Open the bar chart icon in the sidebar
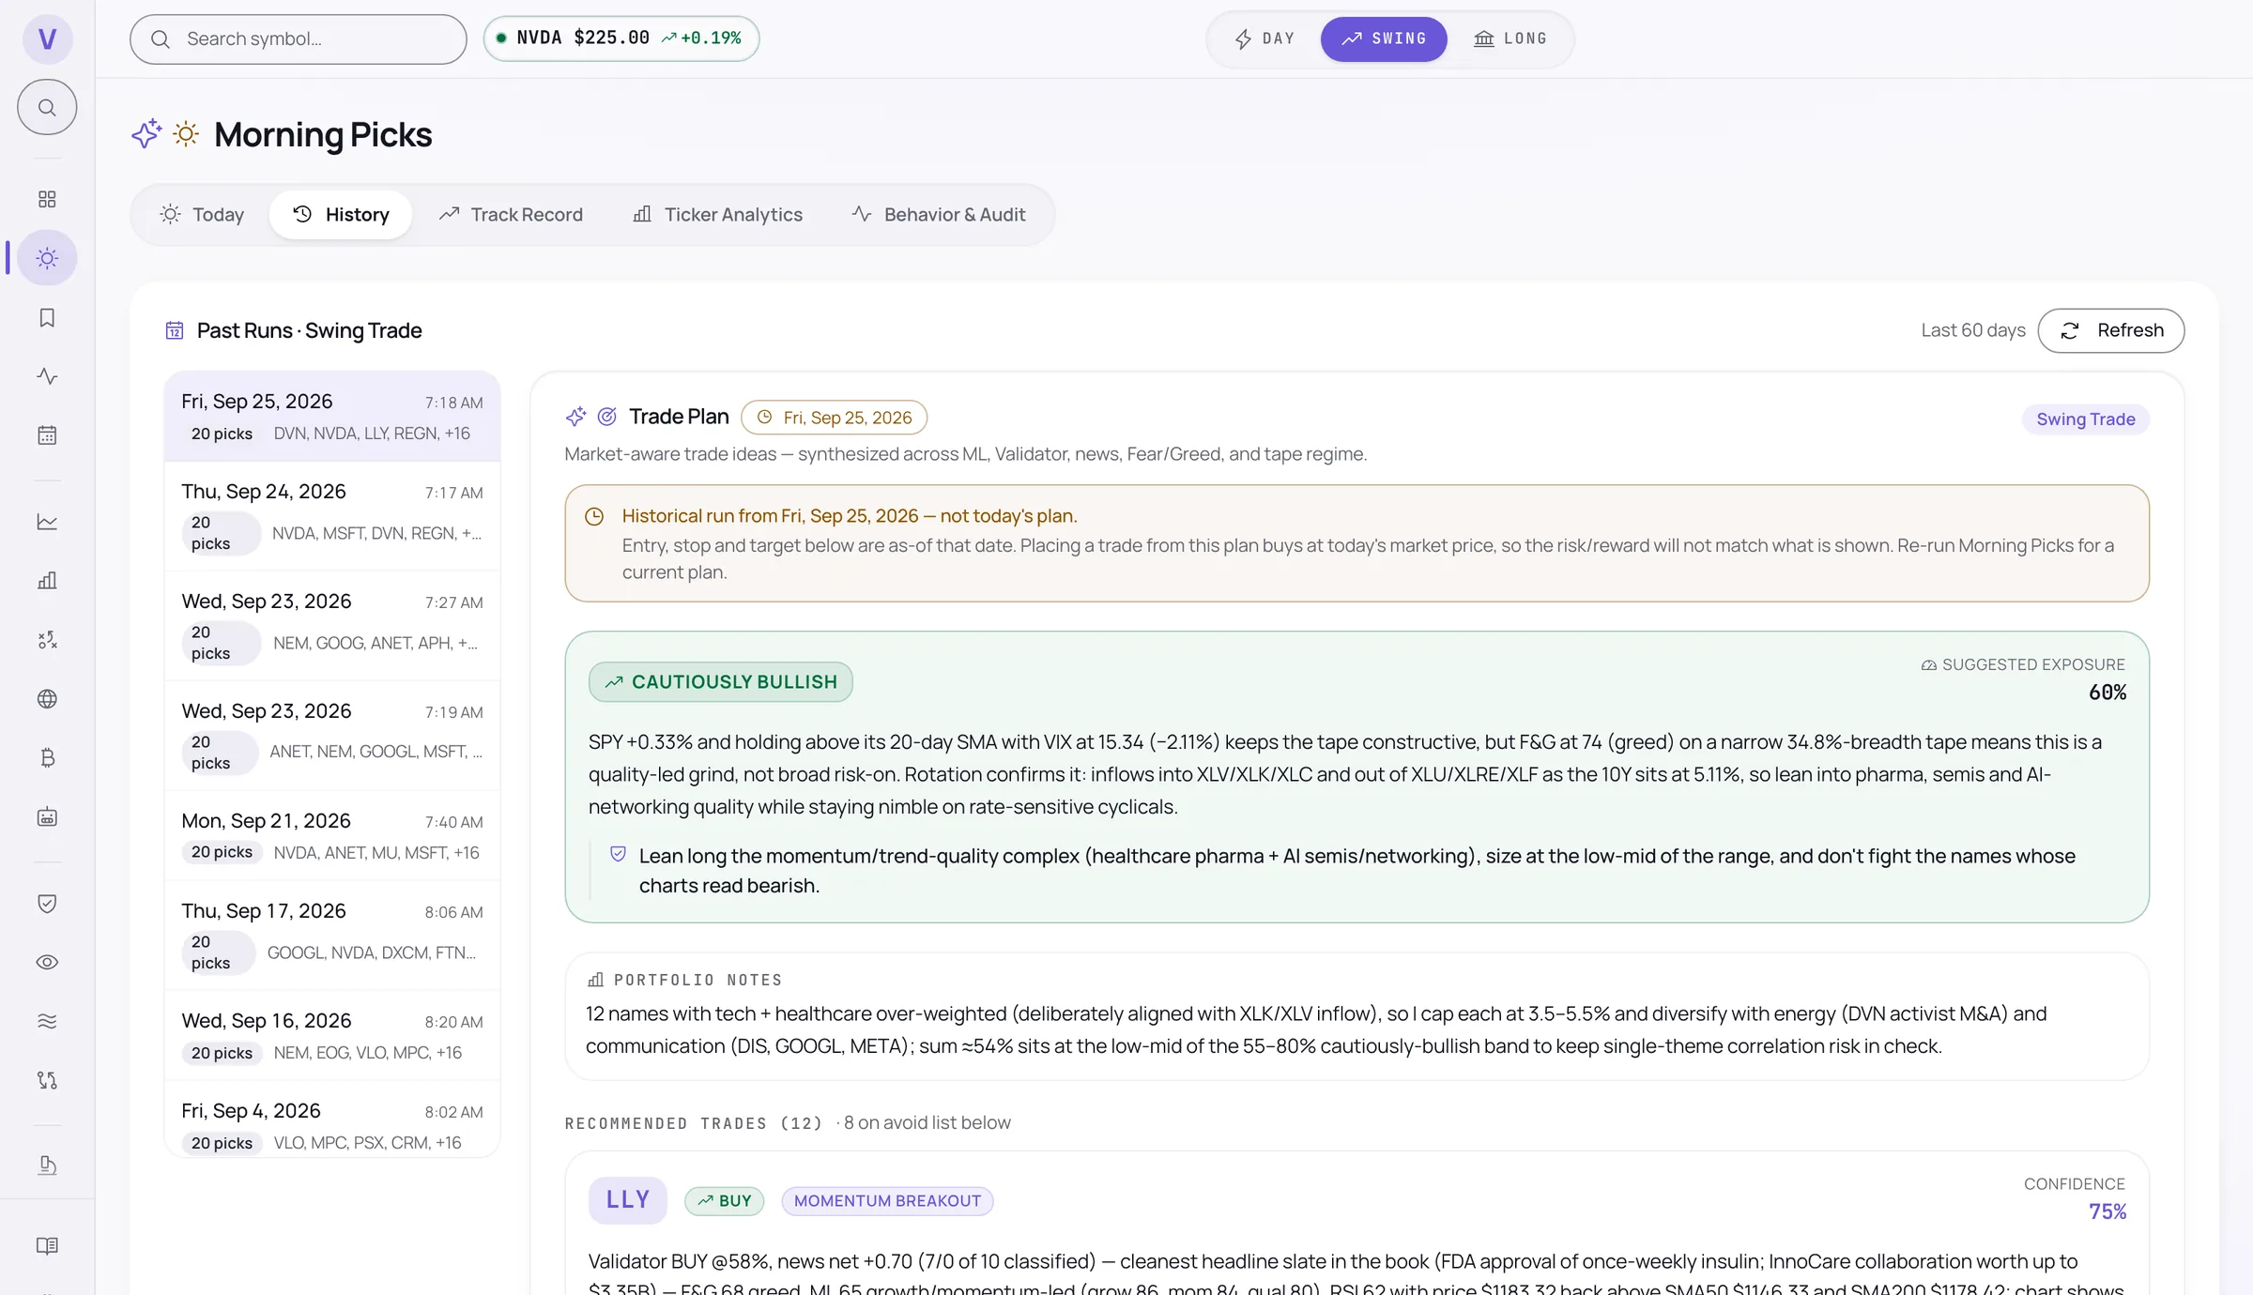This screenshot has height=1295, width=2253. point(47,581)
